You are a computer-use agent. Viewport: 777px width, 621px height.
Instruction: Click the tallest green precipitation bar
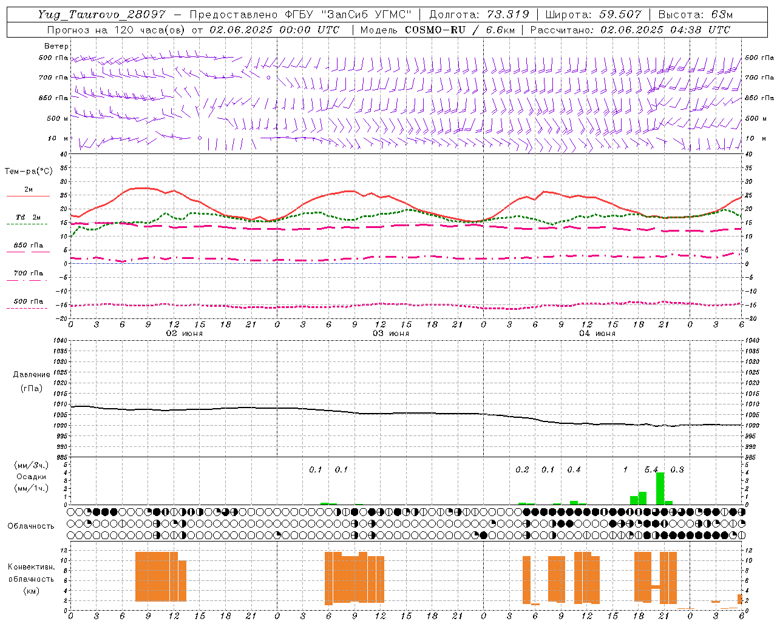click(x=660, y=488)
